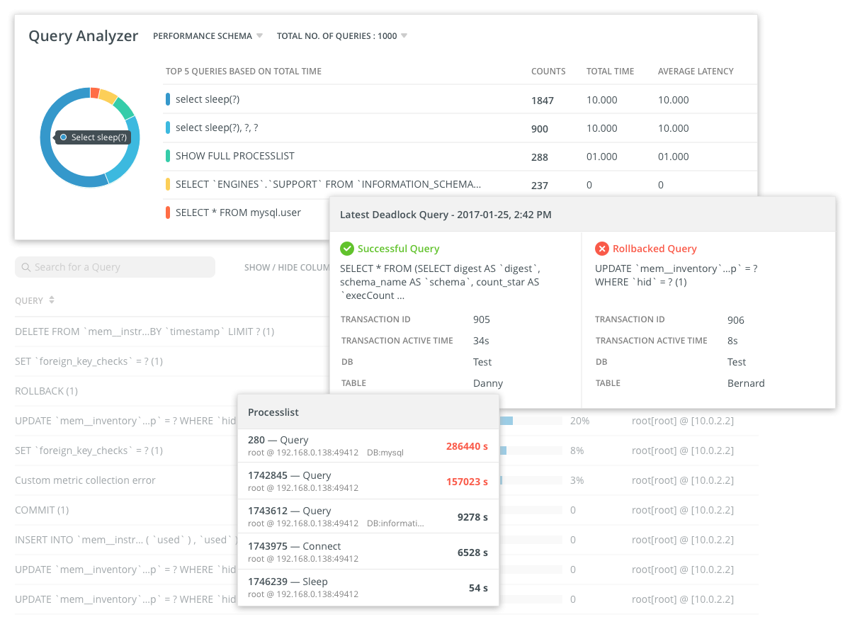Click the search magnifier icon
The height and width of the screenshot is (629, 850).
point(26,267)
